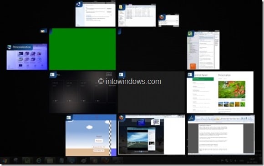Click the Firefox icon on the large browser window

point(122,118)
